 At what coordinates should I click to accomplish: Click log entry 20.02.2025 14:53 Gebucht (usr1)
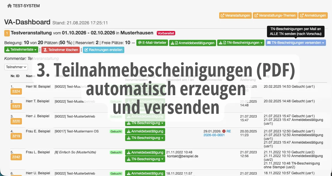point(289,86)
